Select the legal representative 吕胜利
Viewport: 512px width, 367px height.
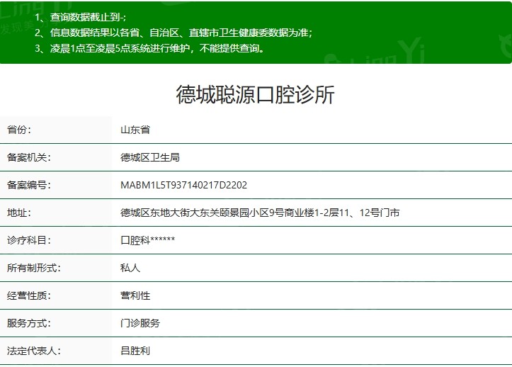pos(135,351)
